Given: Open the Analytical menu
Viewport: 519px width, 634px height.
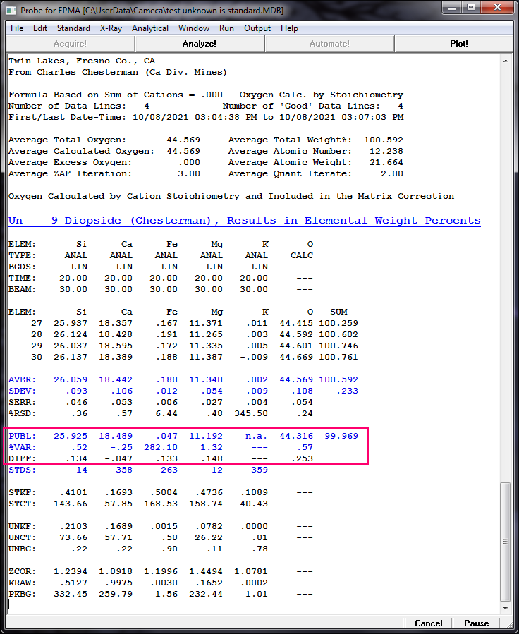Looking at the screenshot, I should tap(150, 28).
